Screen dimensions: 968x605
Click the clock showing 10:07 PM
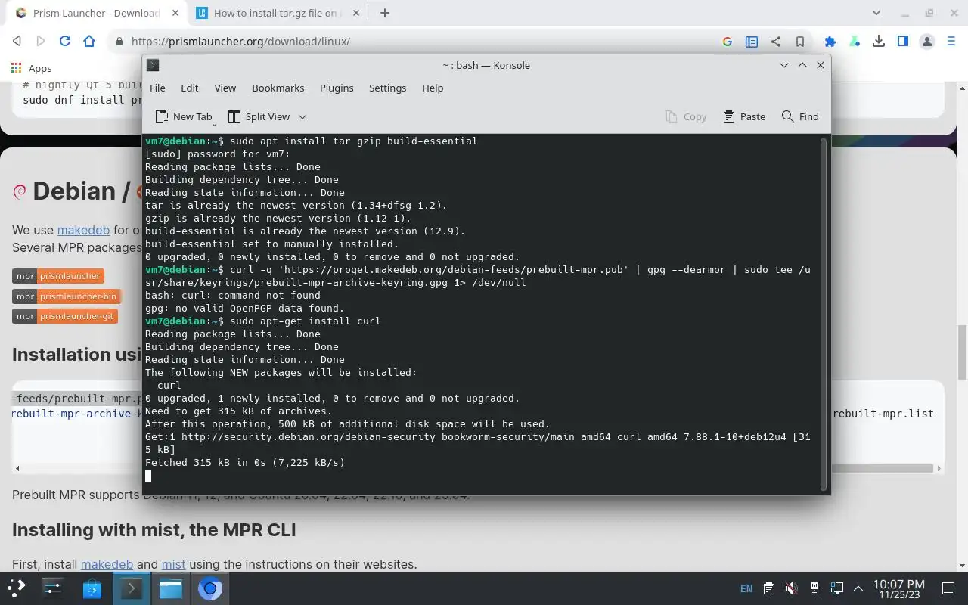pyautogui.click(x=898, y=589)
